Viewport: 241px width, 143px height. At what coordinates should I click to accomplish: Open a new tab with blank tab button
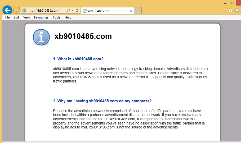(138, 11)
